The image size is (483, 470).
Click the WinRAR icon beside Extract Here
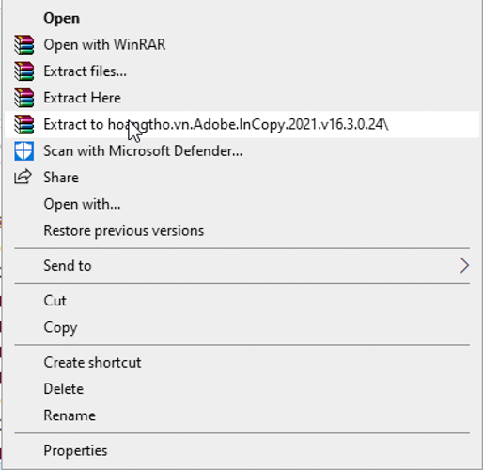click(24, 98)
